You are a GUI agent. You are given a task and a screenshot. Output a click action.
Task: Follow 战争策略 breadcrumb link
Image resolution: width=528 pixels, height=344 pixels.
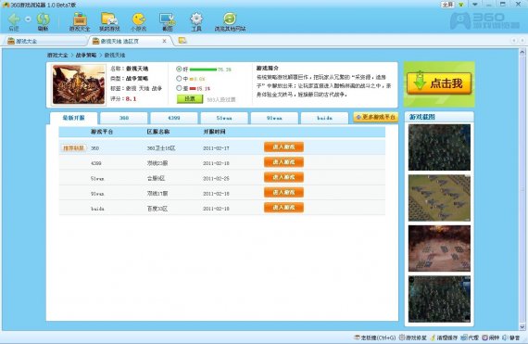click(86, 55)
